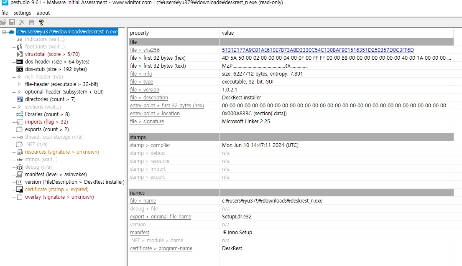Expand the rich-header tree arrow

click(20, 76)
